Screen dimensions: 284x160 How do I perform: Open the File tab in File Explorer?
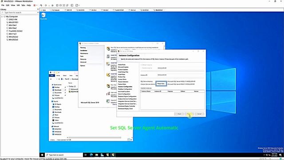(x=52, y=76)
